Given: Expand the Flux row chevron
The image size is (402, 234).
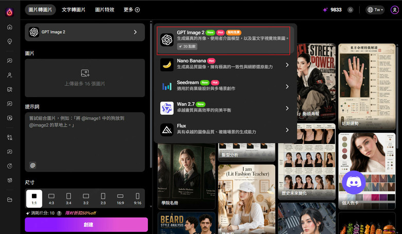Looking at the screenshot, I should [287, 130].
